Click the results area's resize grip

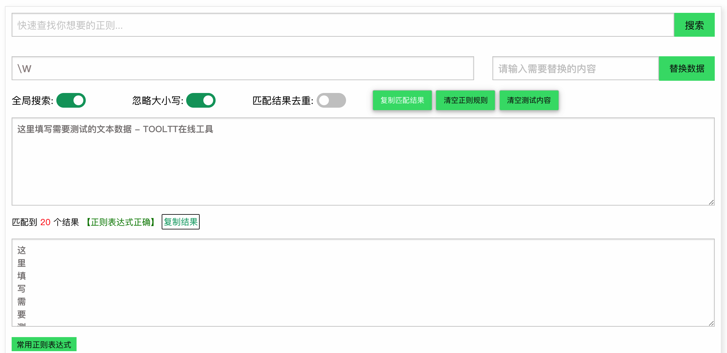coord(711,323)
